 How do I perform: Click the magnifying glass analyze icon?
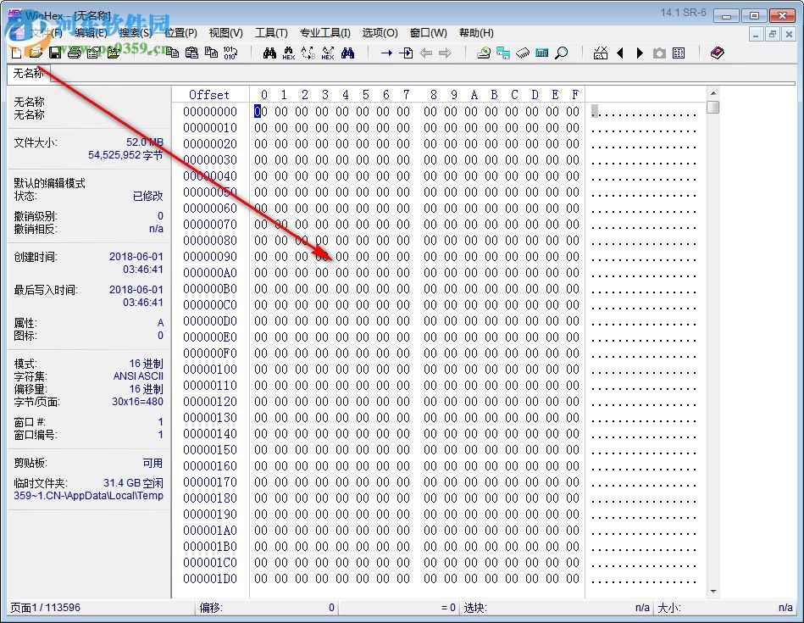coord(561,53)
